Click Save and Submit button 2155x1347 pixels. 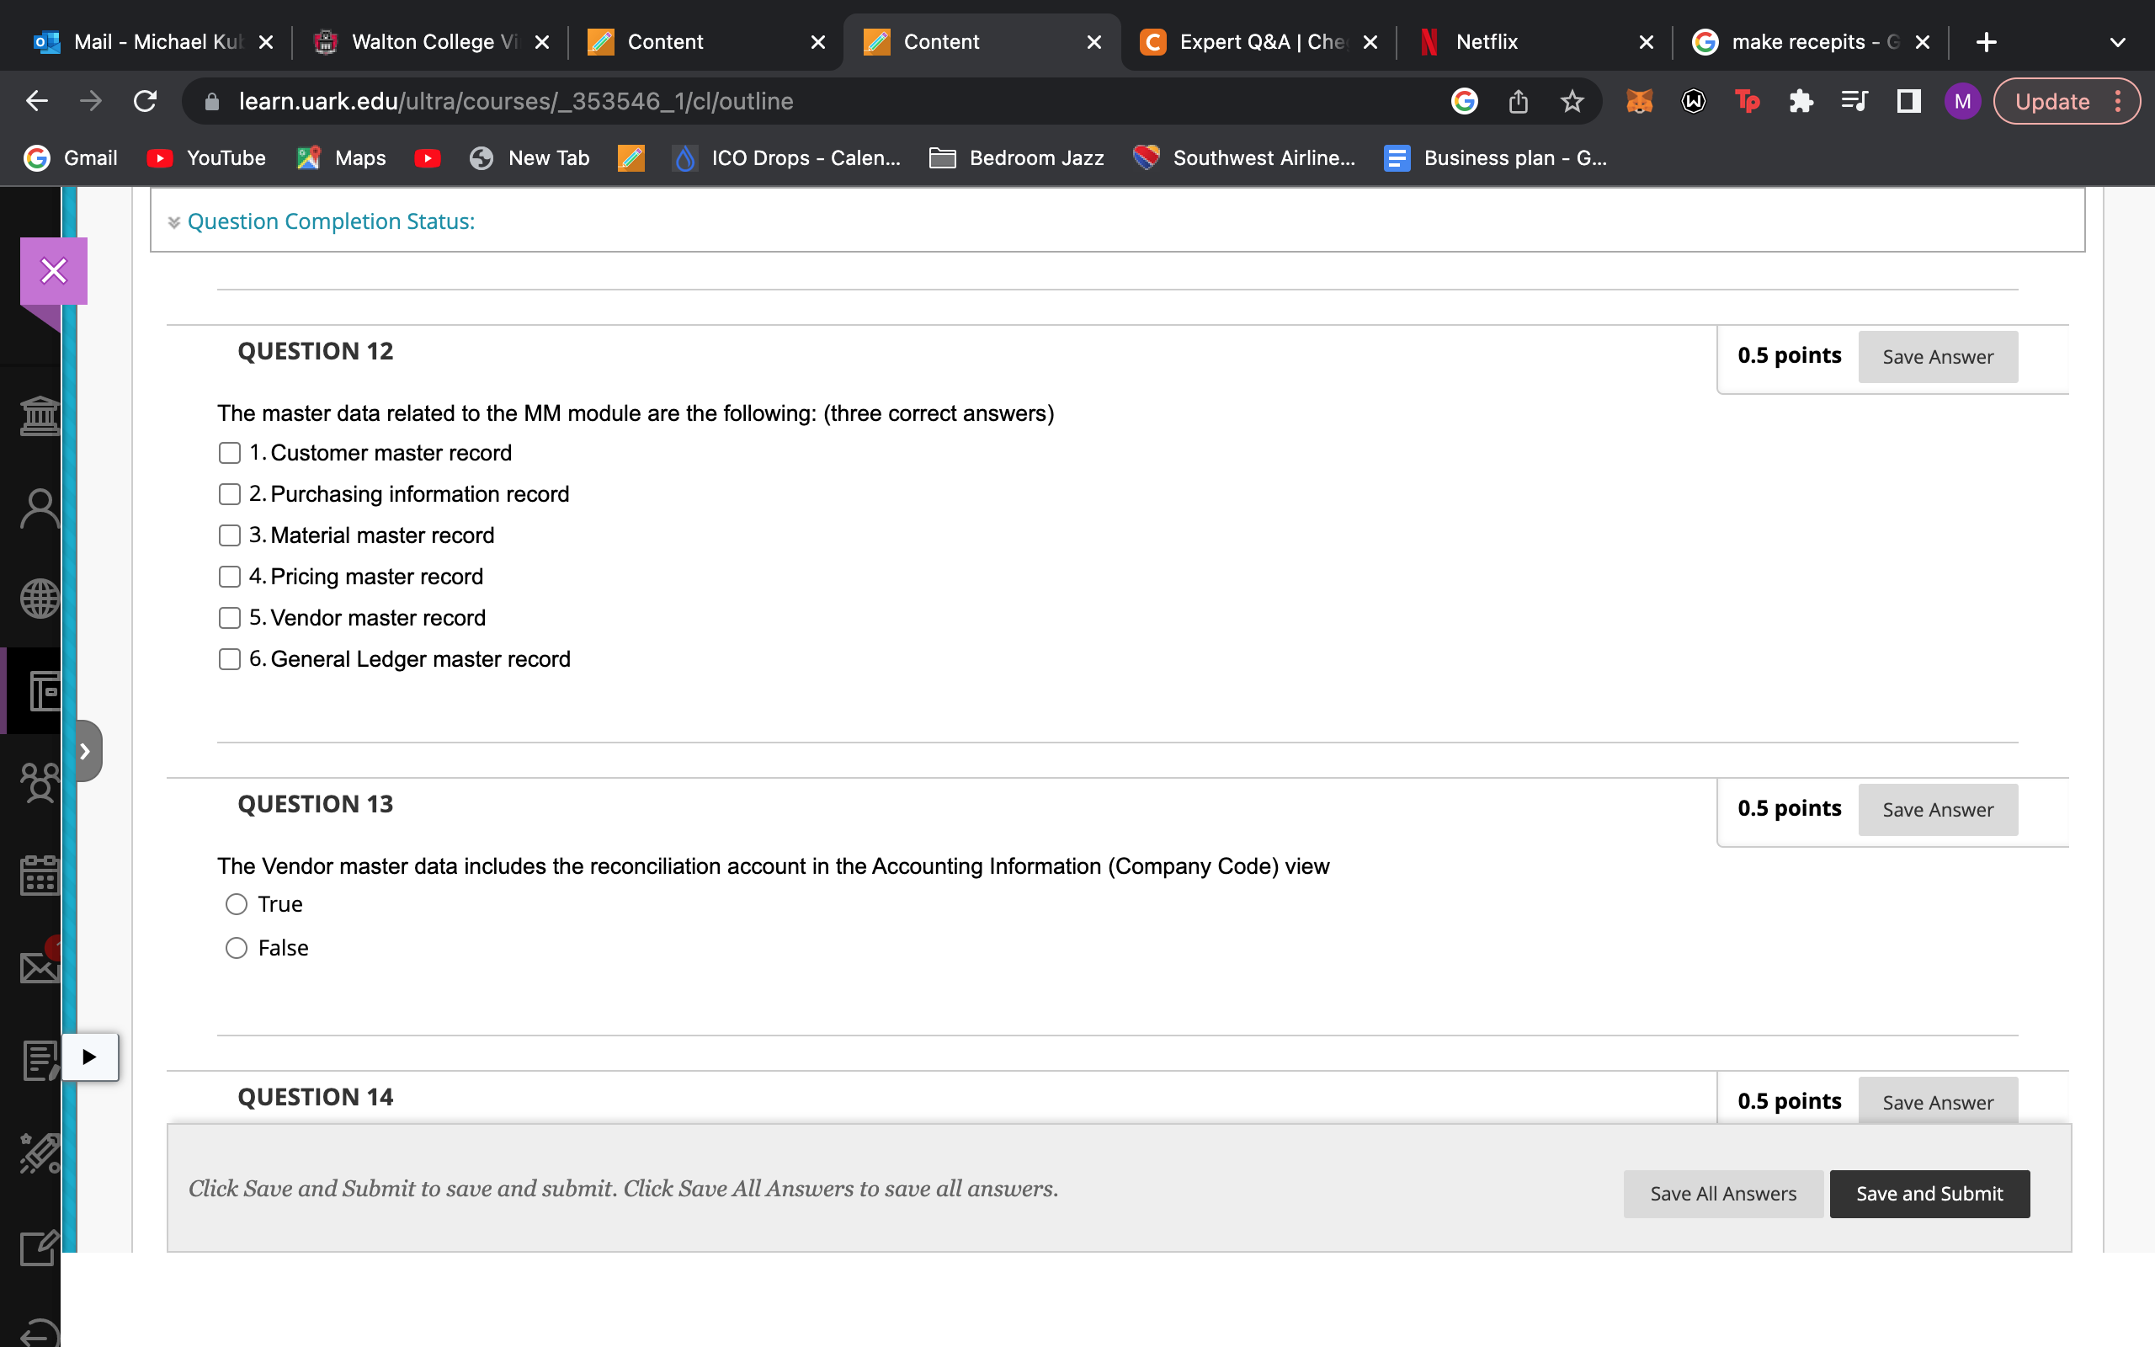pos(1930,1192)
